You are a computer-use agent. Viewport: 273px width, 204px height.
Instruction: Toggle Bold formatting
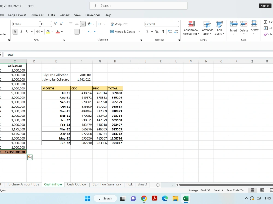(15, 31)
